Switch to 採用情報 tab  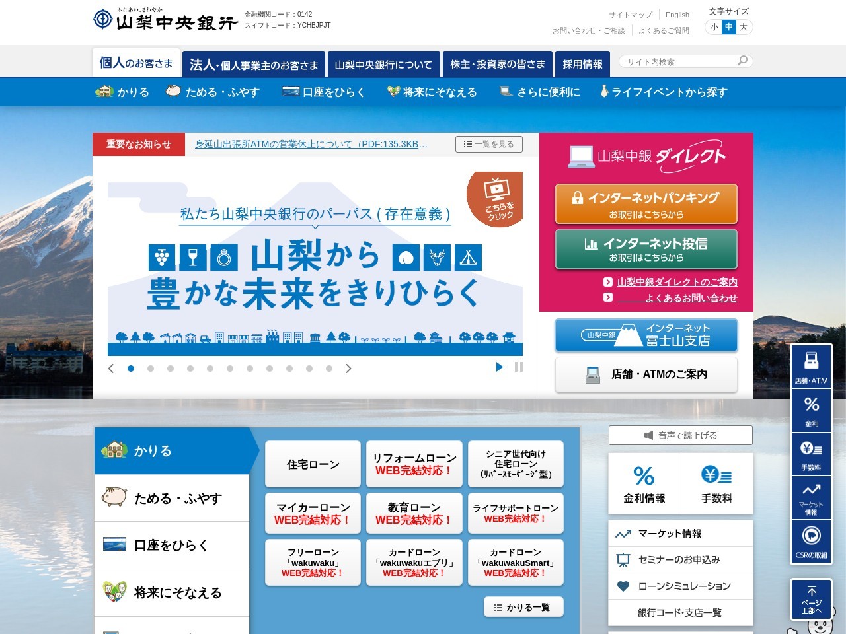pyautogui.click(x=583, y=65)
